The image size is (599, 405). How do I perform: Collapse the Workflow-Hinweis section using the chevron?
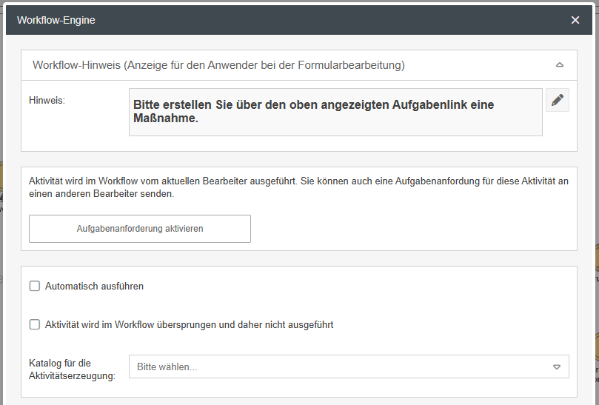pyautogui.click(x=560, y=65)
